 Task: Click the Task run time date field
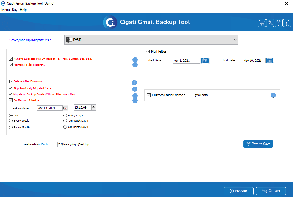pyautogui.click(x=50, y=108)
